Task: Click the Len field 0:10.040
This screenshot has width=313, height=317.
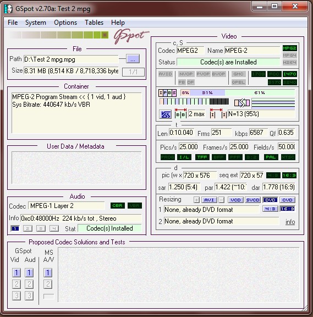Action: click(x=182, y=133)
